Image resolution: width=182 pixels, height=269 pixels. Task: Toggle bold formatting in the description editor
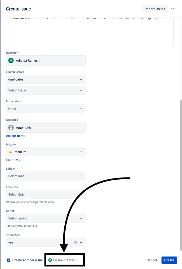coord(47,18)
